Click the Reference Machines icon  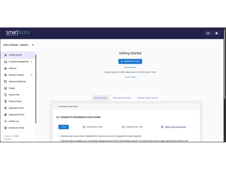(5, 82)
